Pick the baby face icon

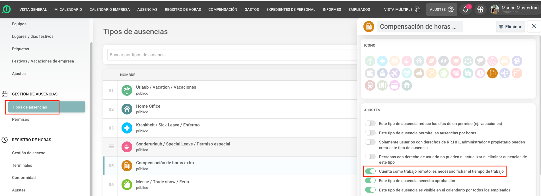492,61
